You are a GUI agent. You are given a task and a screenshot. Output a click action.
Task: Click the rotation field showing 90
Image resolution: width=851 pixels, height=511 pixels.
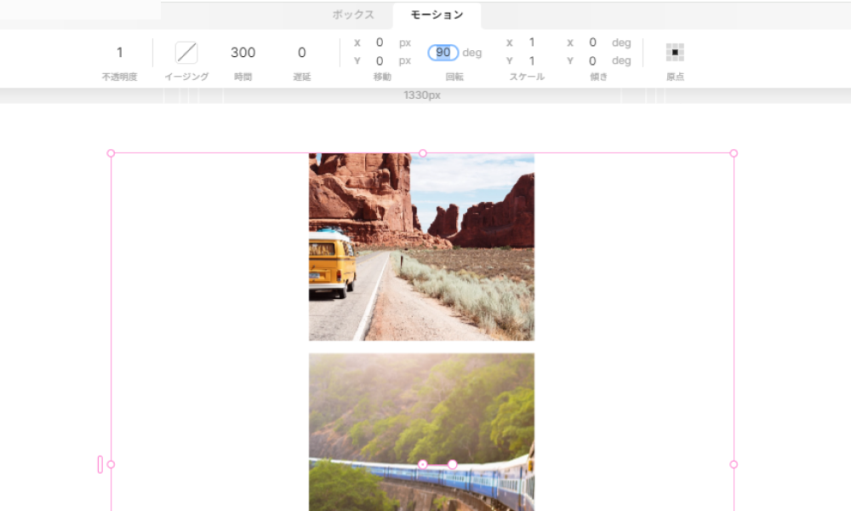point(443,53)
